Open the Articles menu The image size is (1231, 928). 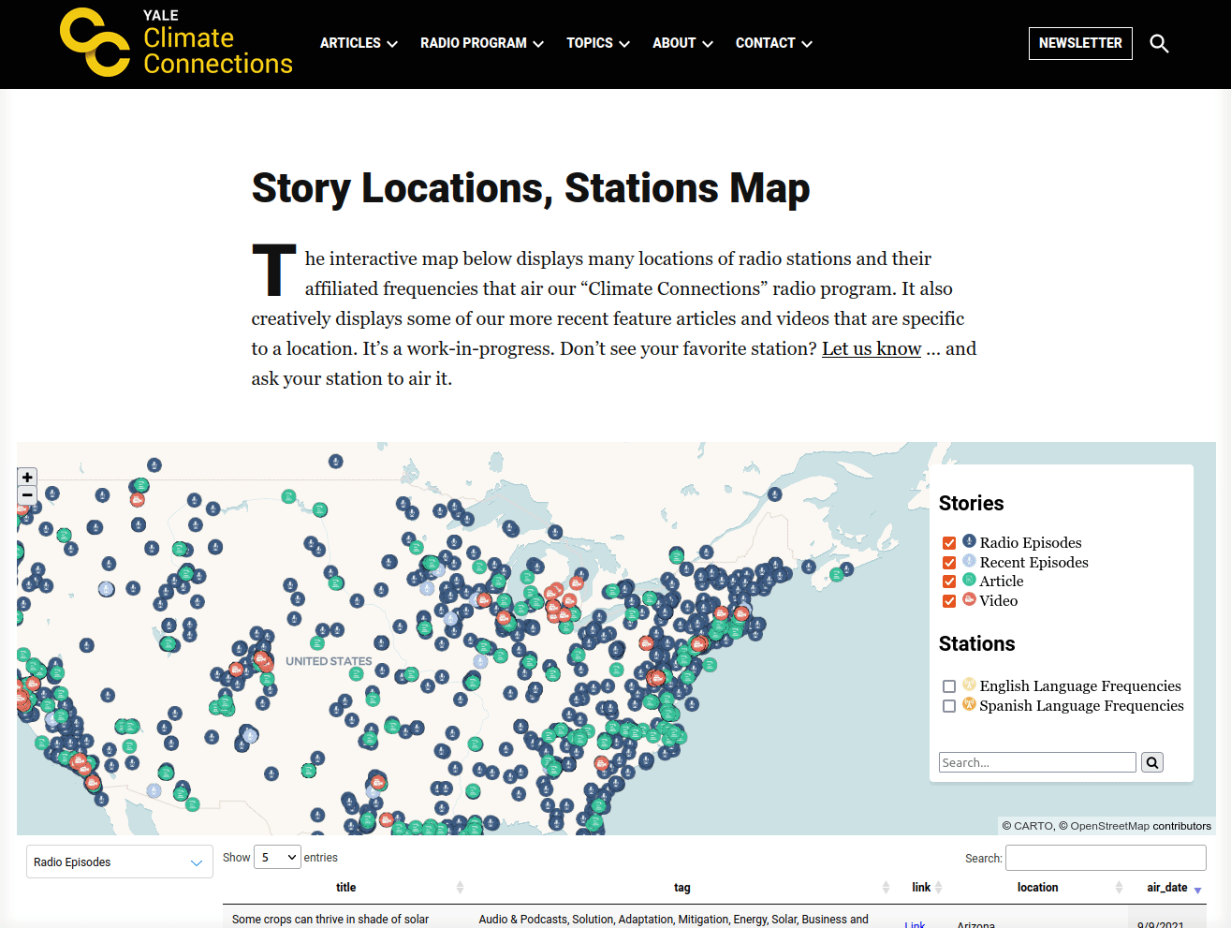[359, 44]
